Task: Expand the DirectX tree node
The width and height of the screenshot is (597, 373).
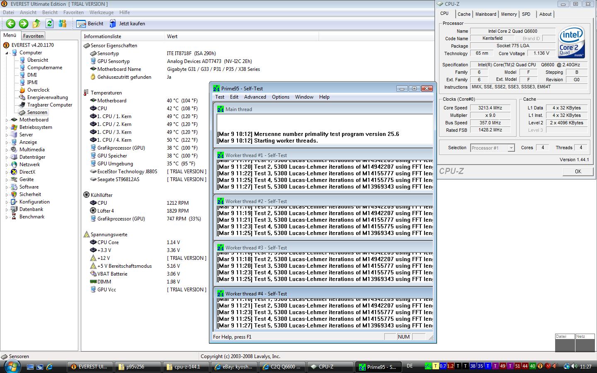Action: tap(7, 172)
